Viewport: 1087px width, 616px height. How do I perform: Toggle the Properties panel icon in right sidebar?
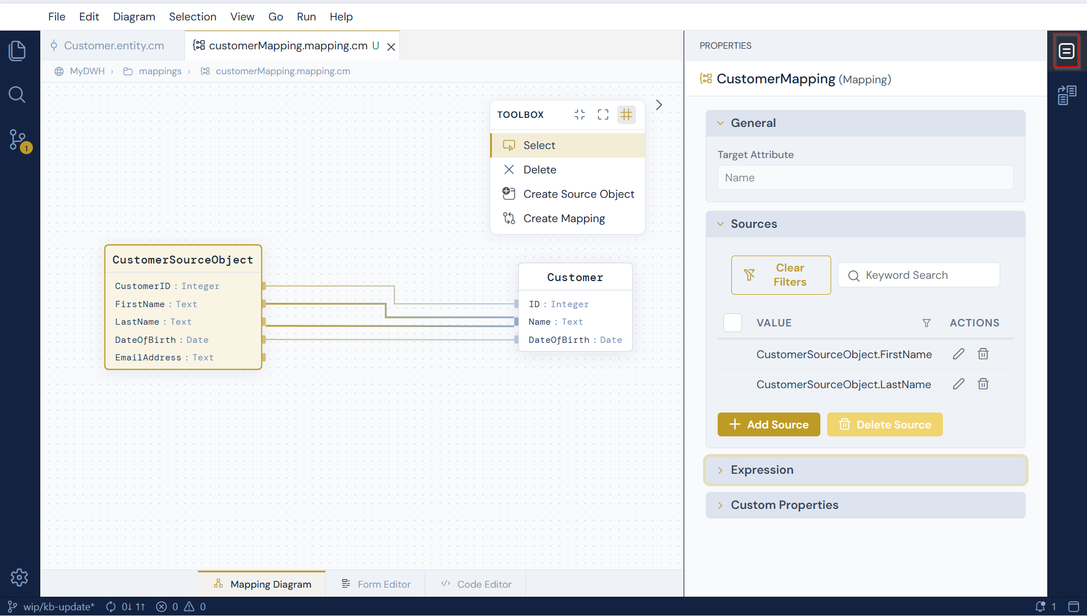[x=1067, y=51]
